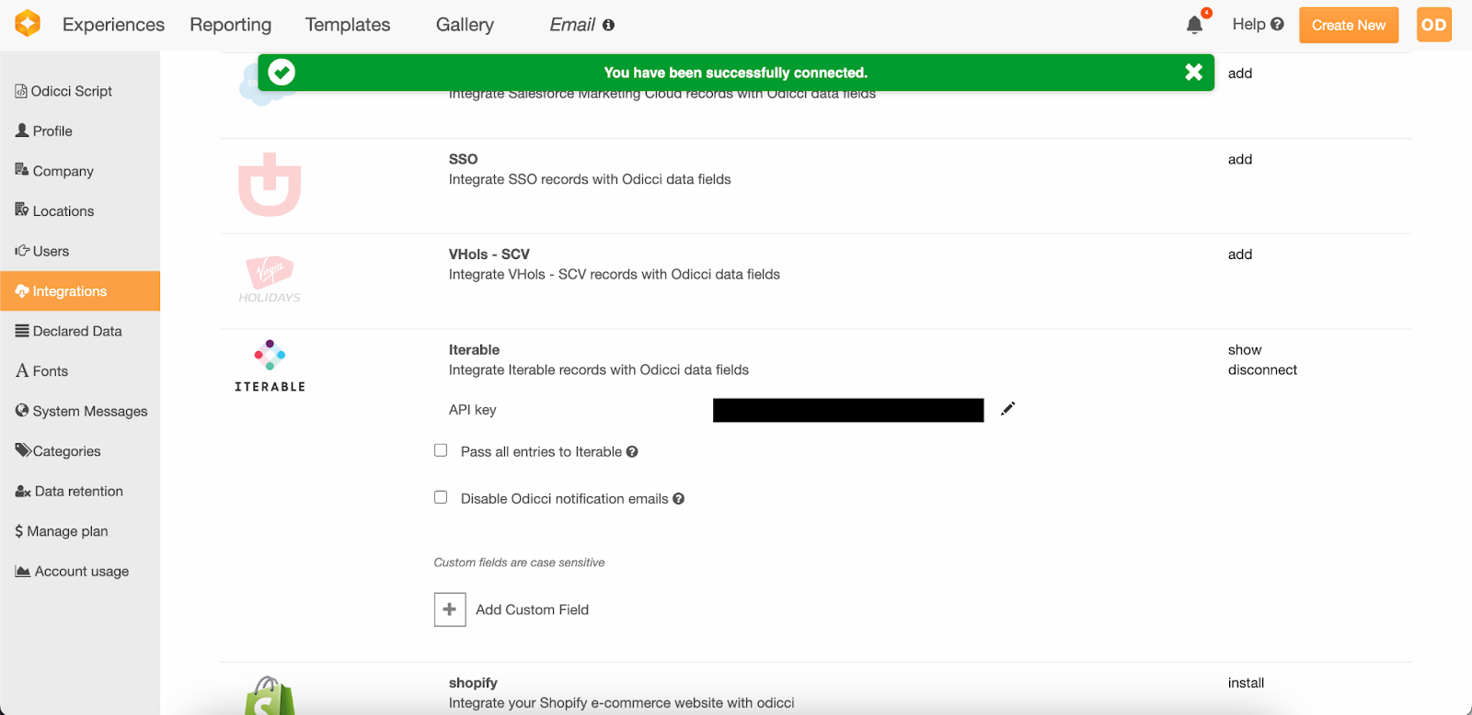Check Disable Odicci notification emails
The width and height of the screenshot is (1472, 715).
tap(441, 497)
